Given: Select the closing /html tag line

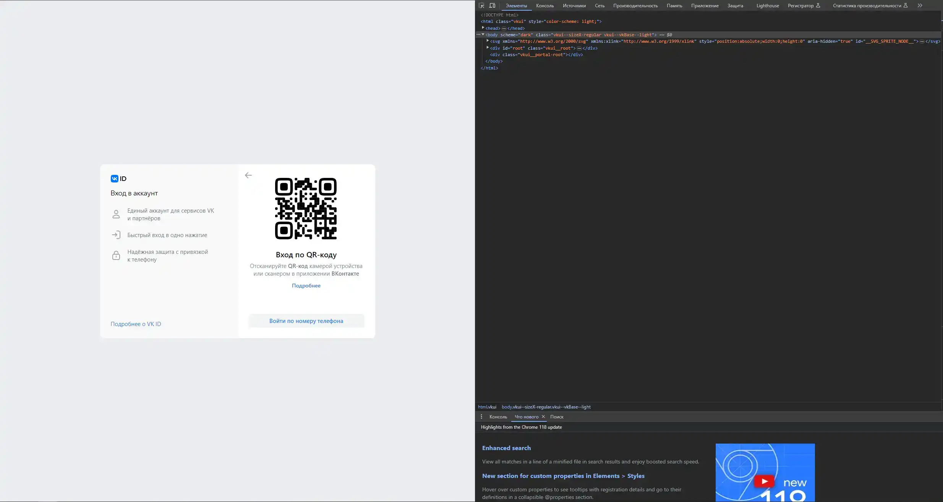Looking at the screenshot, I should (x=489, y=68).
